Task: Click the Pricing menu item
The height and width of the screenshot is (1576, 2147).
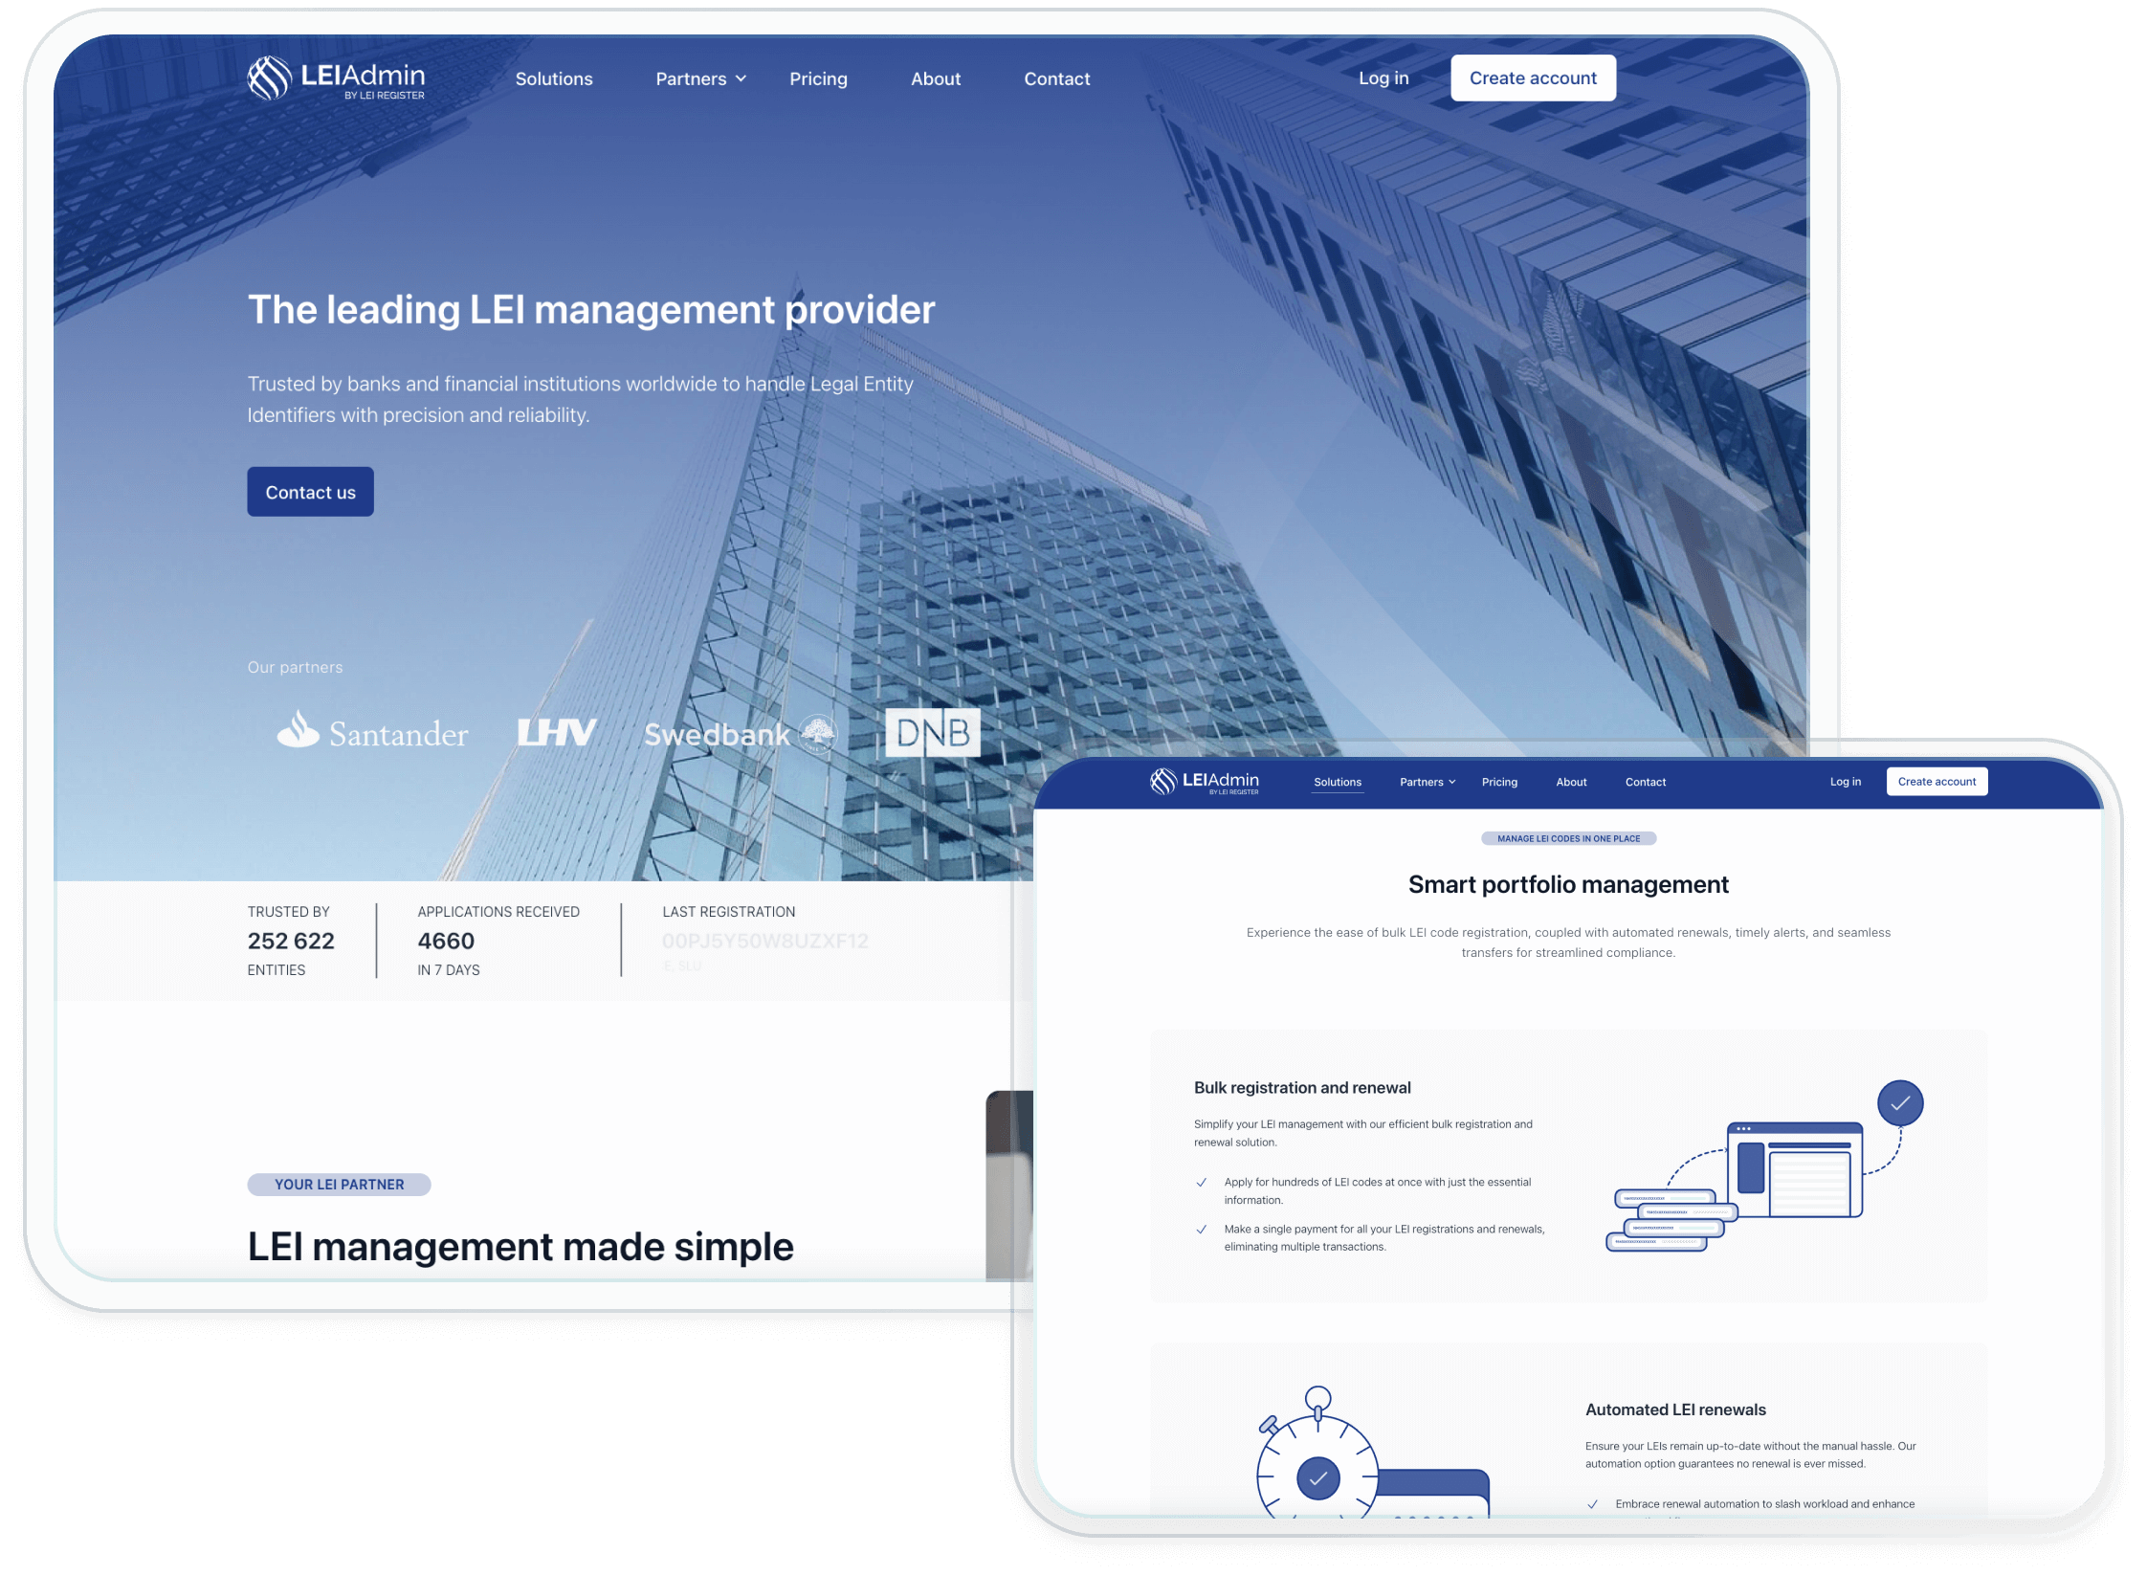Action: pos(818,78)
